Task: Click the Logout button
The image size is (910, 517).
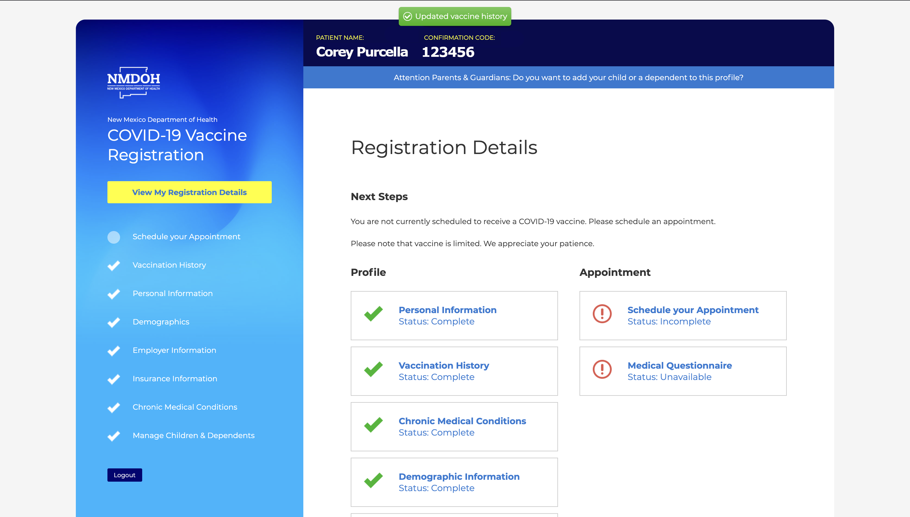Action: [124, 475]
